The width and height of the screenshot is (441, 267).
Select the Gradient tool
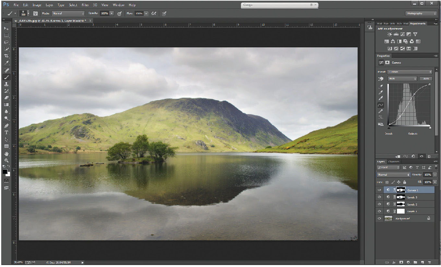tap(6, 105)
